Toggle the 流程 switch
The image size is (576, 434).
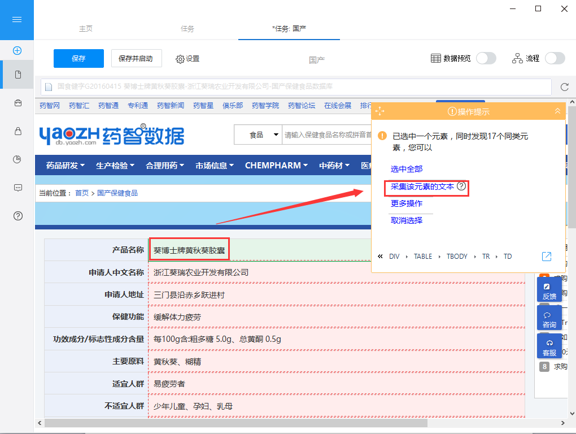click(555, 58)
